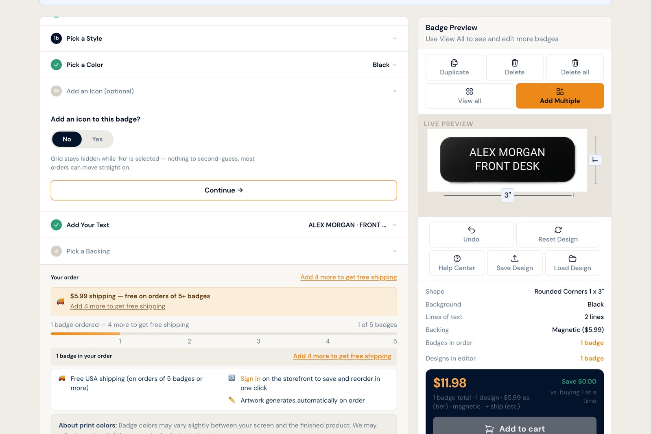Click the Sign in link

tap(250, 379)
